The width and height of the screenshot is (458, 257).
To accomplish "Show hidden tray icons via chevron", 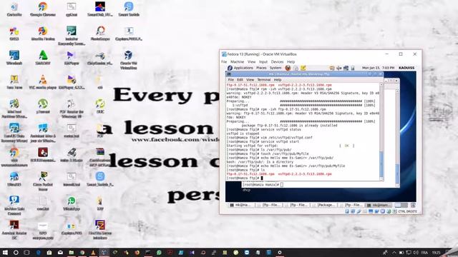I will [394, 252].
